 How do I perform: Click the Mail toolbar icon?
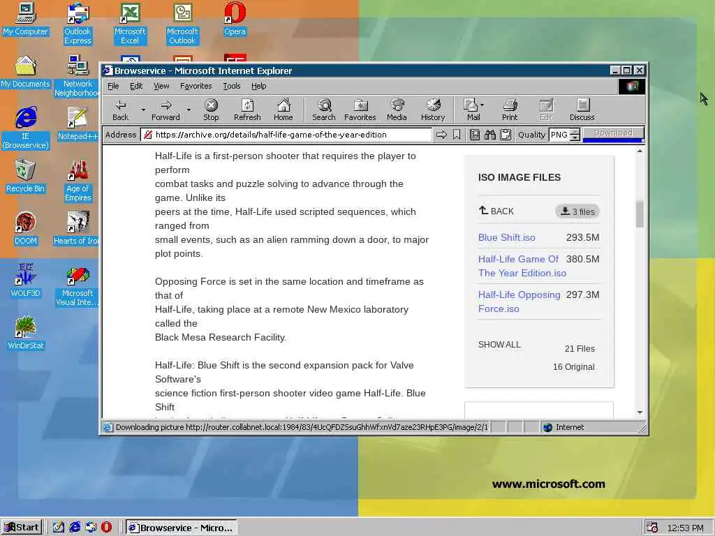point(471,110)
